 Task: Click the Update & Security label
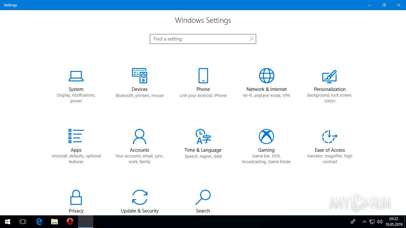[140, 211]
